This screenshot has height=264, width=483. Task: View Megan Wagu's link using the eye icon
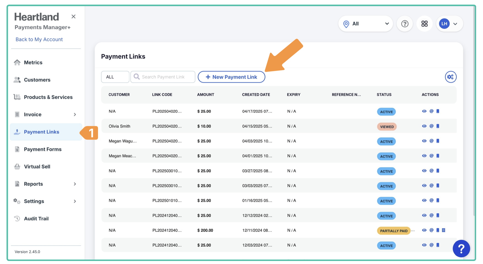click(424, 141)
